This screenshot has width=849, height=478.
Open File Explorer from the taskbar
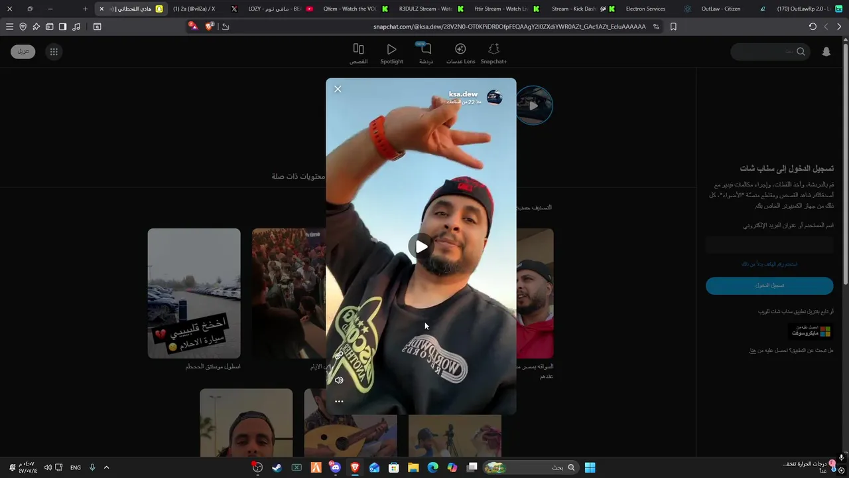coord(413,467)
